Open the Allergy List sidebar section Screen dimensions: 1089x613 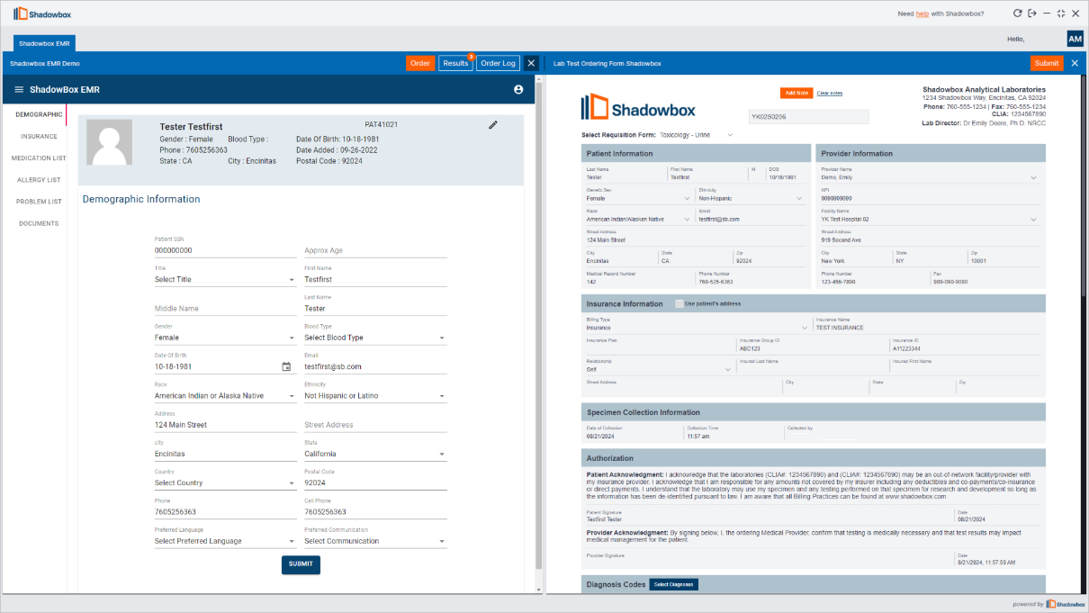click(x=39, y=180)
